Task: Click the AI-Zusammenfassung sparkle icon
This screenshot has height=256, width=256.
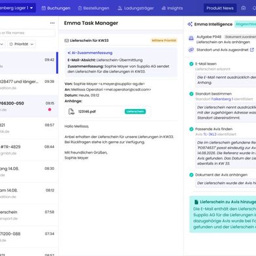Action: click(69, 53)
